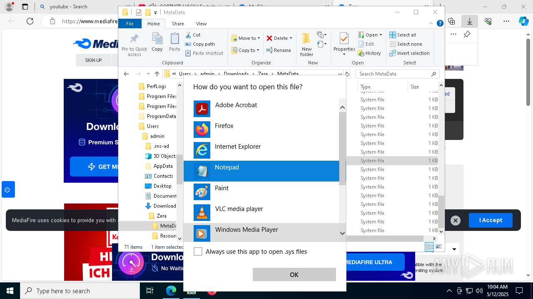Click SIGN UP on MediaFire page
This screenshot has height=299, width=533.
point(93,60)
